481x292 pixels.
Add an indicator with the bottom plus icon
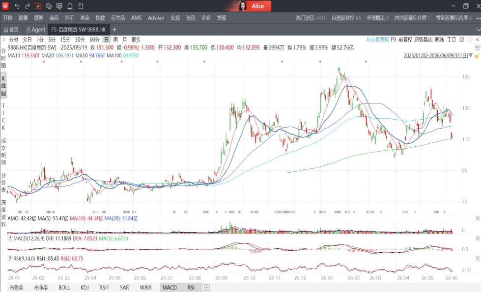click(207, 288)
